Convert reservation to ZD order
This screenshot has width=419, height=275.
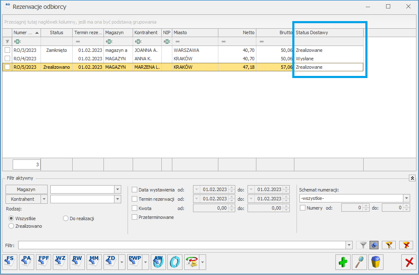point(111,262)
